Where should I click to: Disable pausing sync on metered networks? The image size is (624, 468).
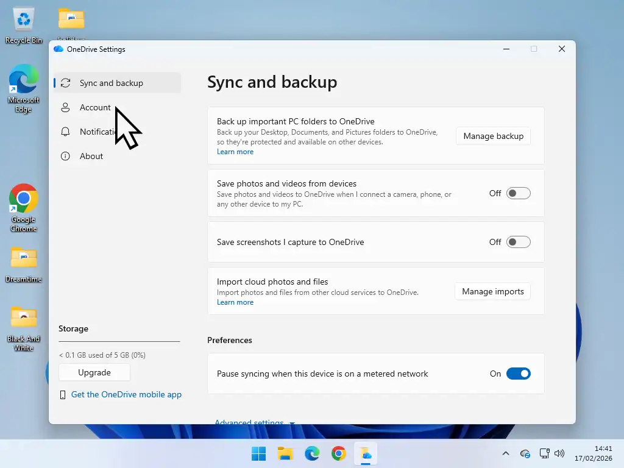tap(517, 374)
